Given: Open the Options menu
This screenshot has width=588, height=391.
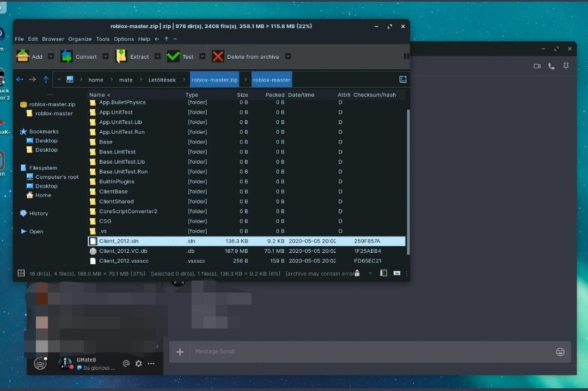Looking at the screenshot, I should tap(124, 39).
